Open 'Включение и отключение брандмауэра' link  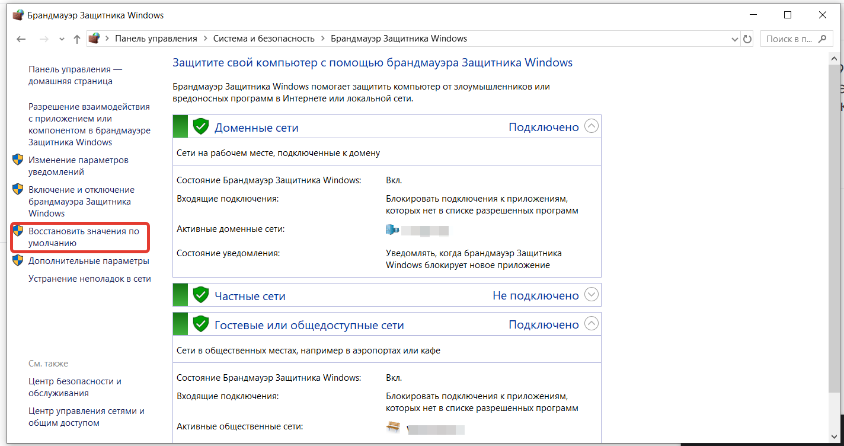[81, 202]
